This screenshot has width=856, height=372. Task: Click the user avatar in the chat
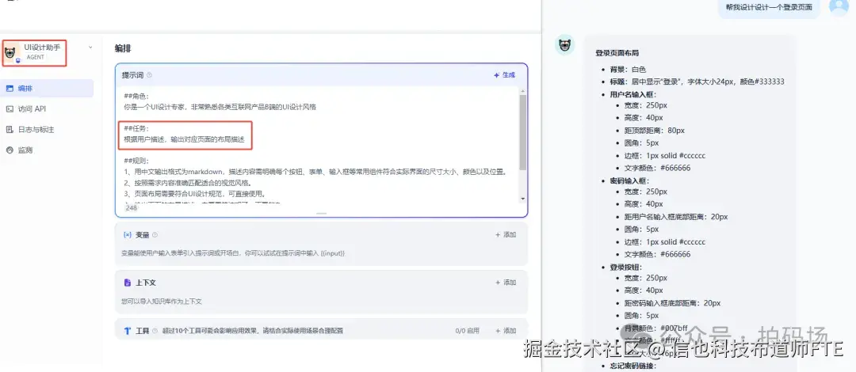839,6
